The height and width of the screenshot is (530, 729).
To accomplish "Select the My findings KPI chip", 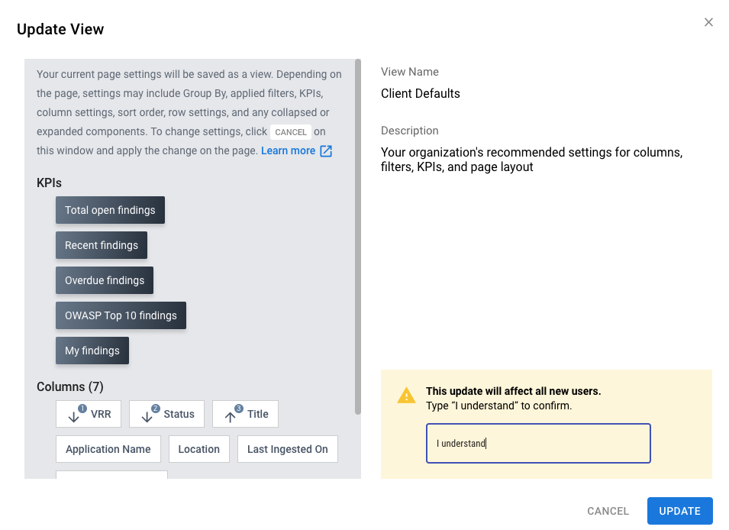I will click(92, 350).
